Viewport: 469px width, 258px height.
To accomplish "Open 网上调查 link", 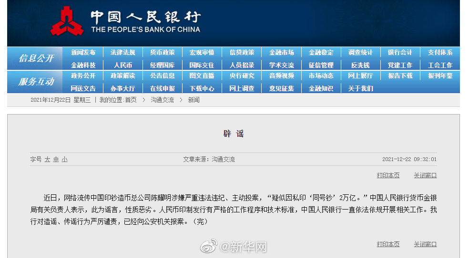I will (x=242, y=88).
